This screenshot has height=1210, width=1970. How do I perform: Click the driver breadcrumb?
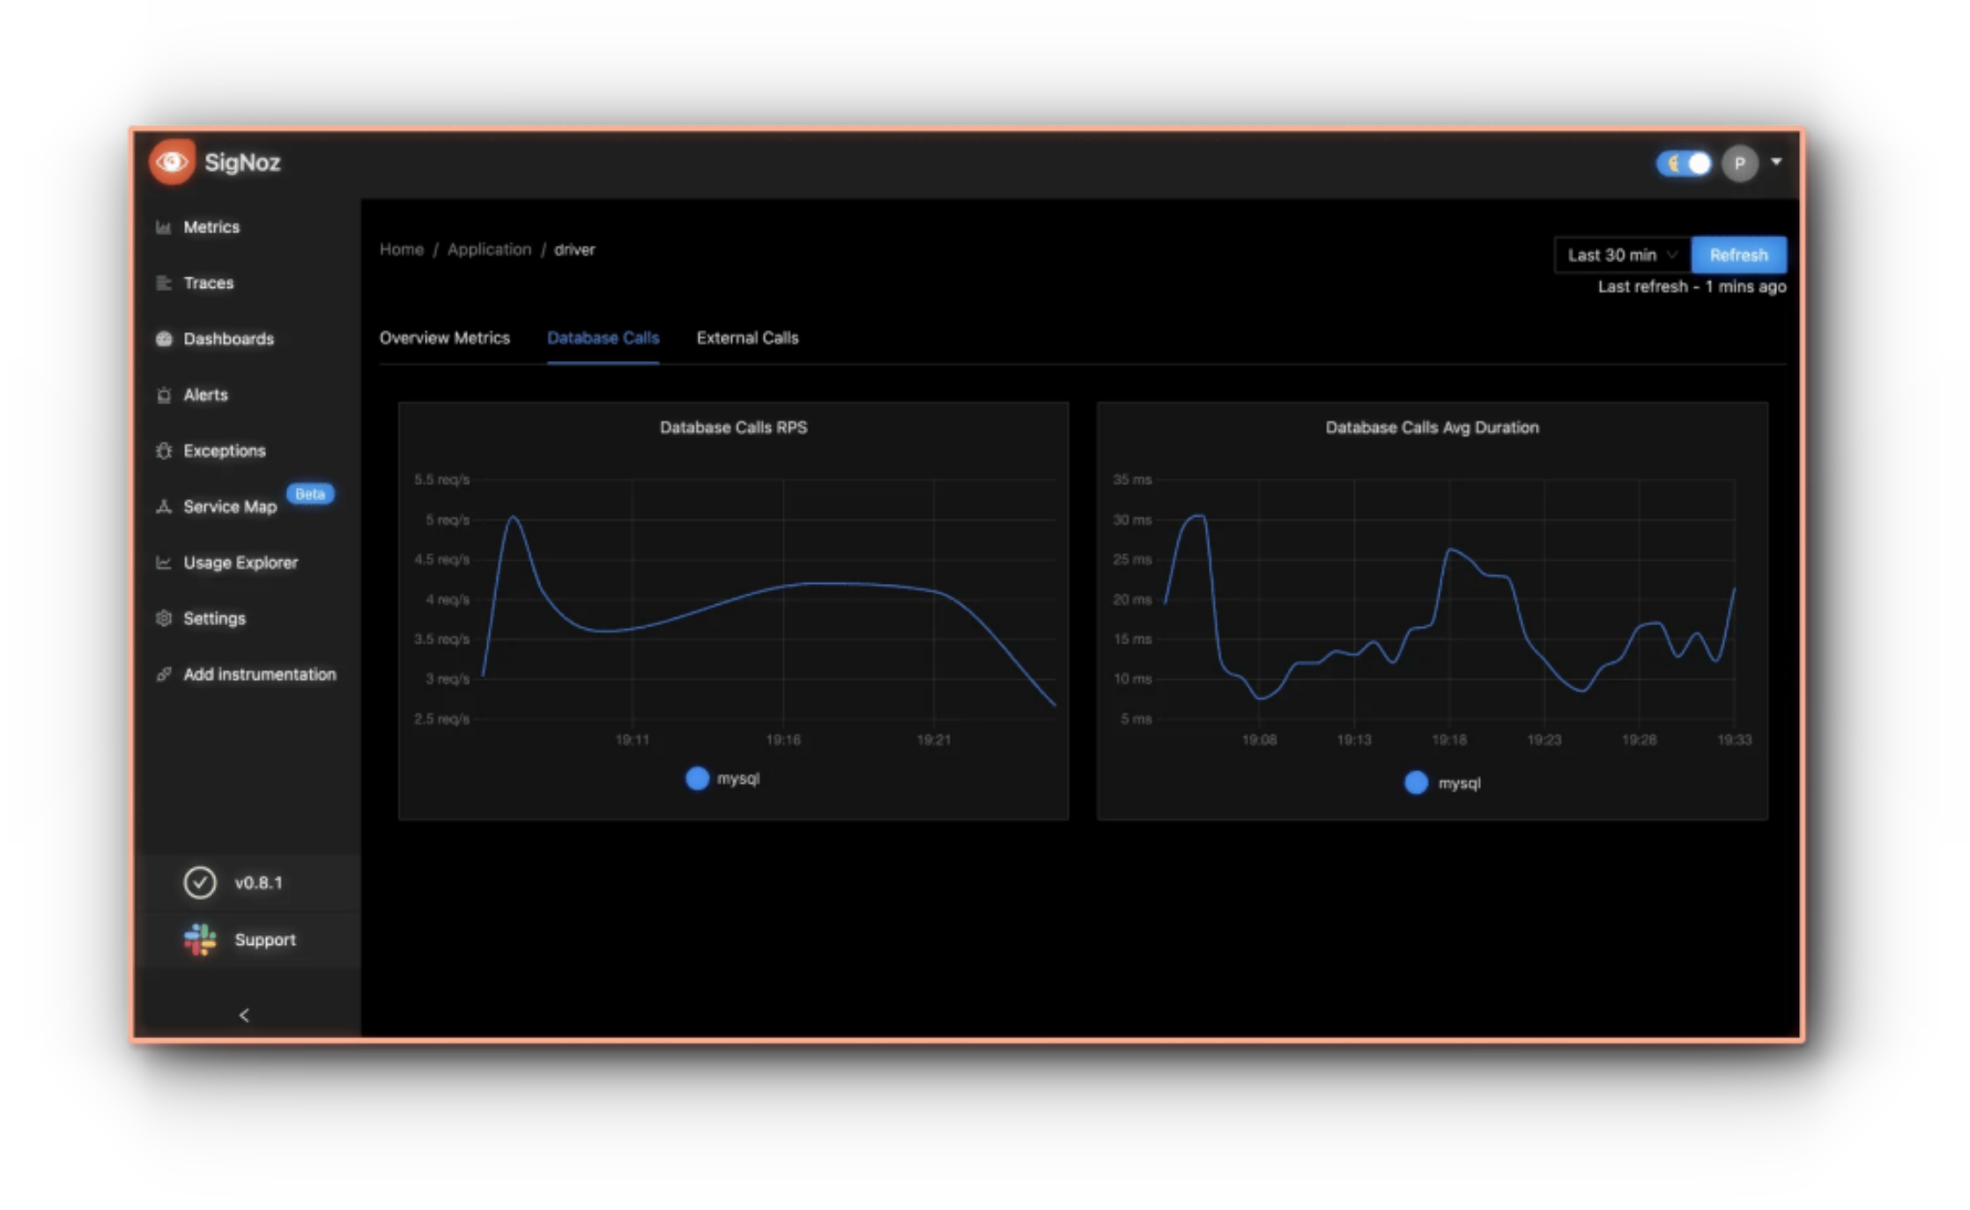(574, 249)
